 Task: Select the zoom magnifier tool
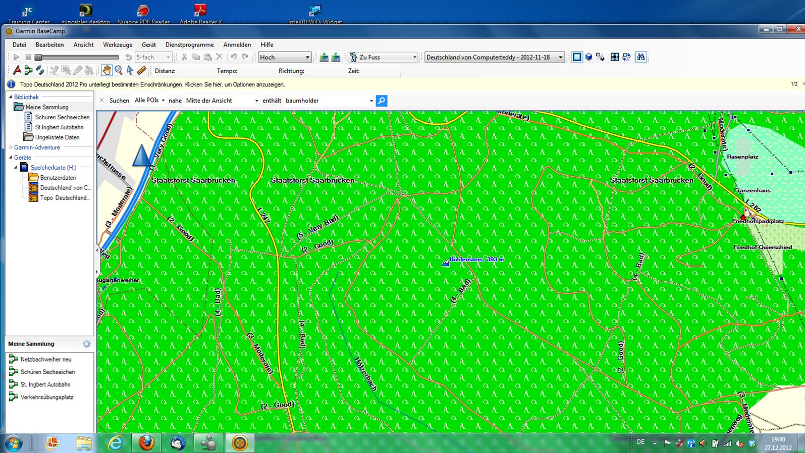(119, 71)
